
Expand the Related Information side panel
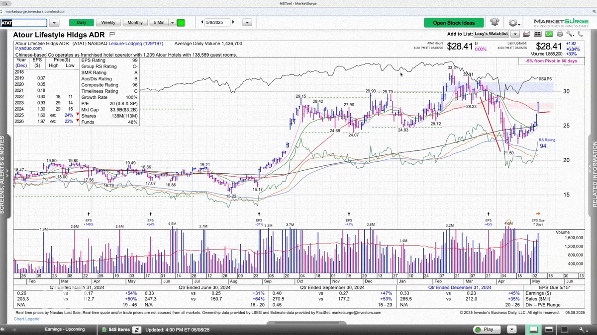tap(594, 175)
